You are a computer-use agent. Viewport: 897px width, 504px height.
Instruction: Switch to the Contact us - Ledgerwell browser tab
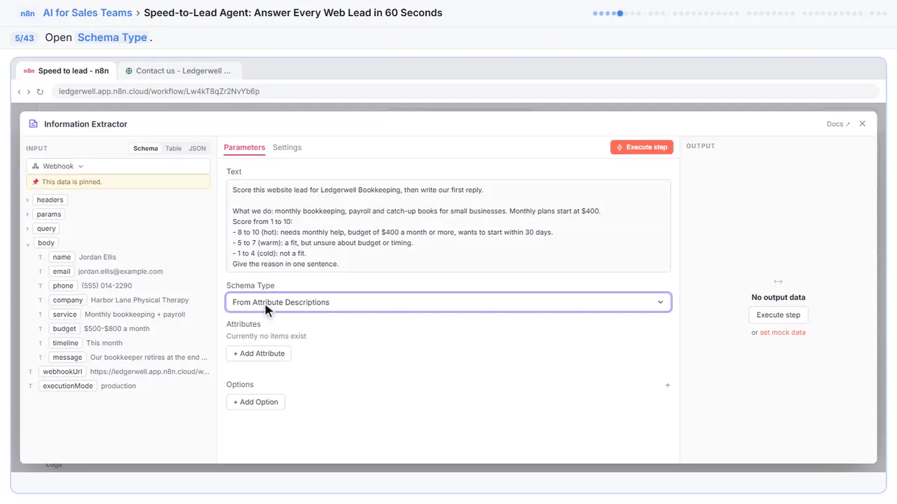click(179, 71)
